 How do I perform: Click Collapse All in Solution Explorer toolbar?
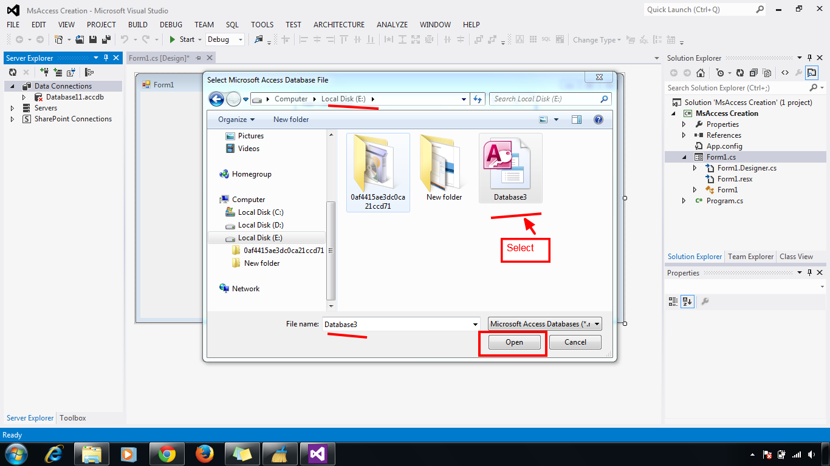pos(753,73)
